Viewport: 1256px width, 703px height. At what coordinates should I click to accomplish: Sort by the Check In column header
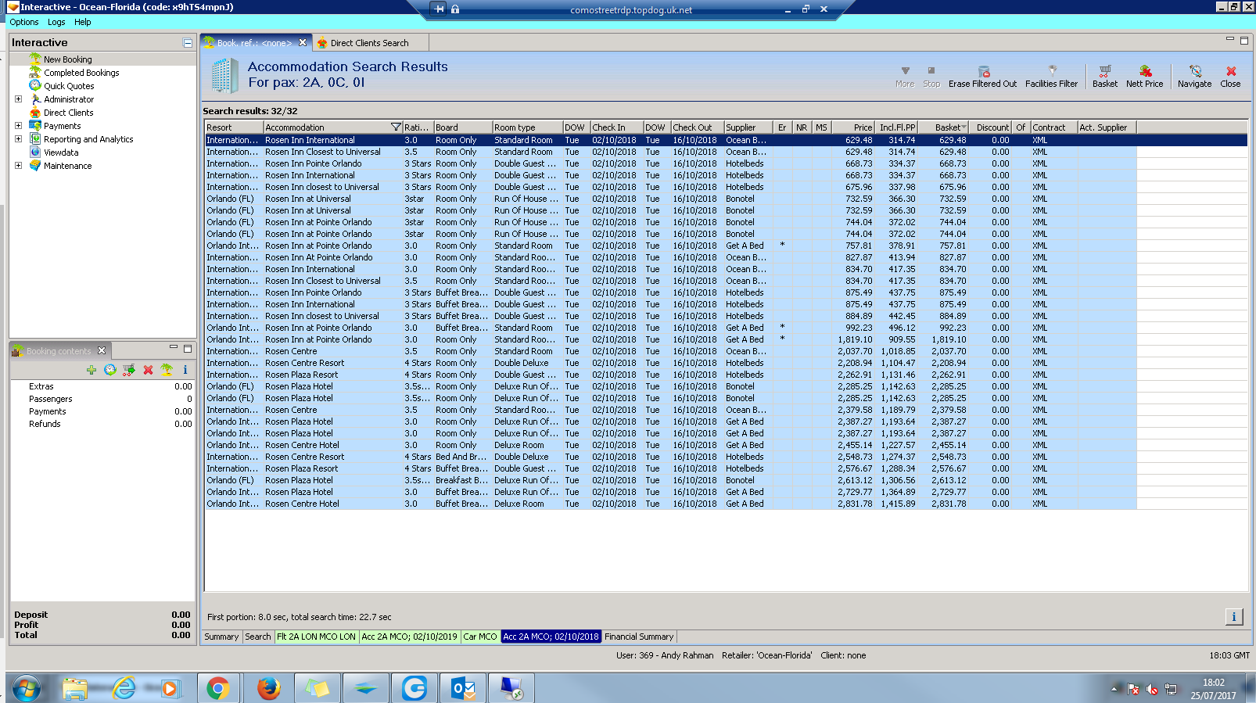pos(616,127)
